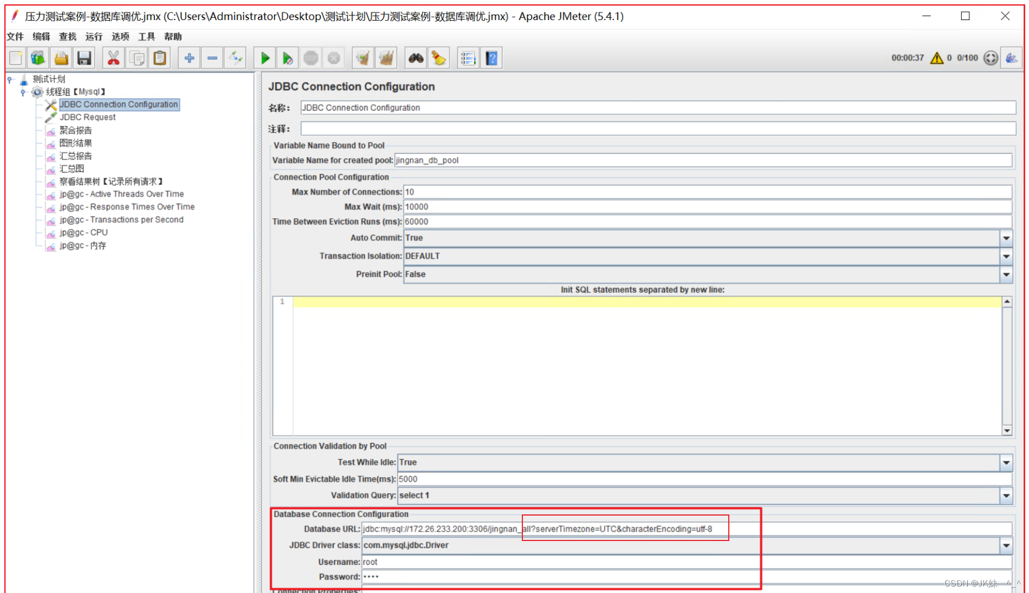
Task: Click the Max Wait (ms) field
Action: (707, 207)
